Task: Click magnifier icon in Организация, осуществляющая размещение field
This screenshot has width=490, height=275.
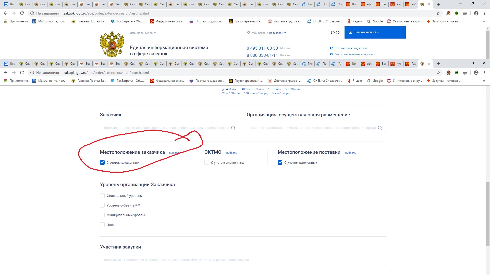Action: pyautogui.click(x=380, y=128)
